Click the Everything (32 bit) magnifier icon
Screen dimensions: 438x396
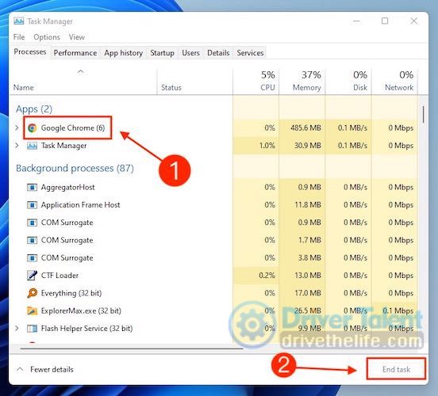(x=32, y=293)
